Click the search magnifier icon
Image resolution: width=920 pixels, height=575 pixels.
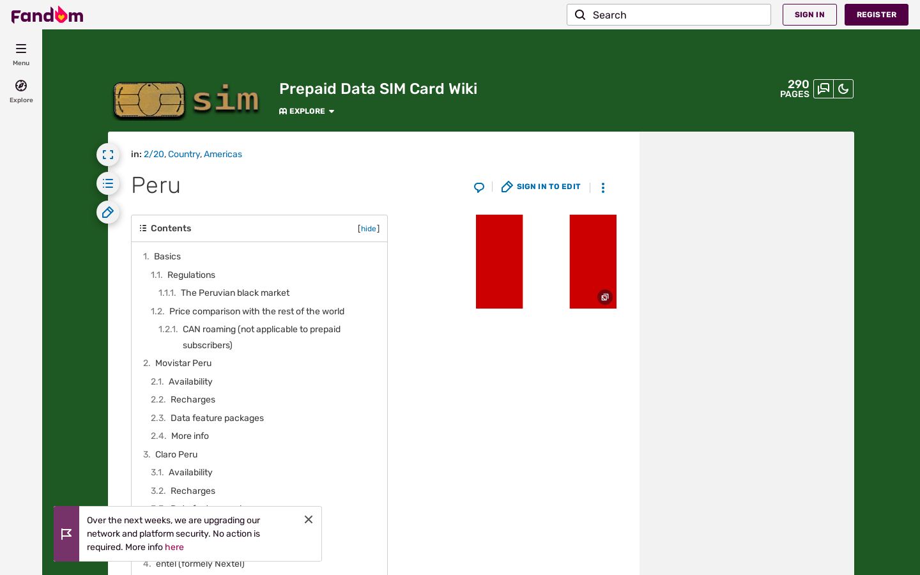pos(580,15)
